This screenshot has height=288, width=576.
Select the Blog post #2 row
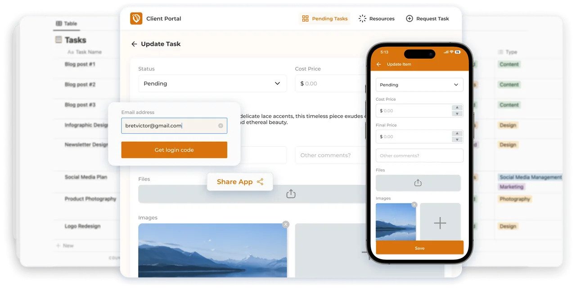[x=80, y=85]
